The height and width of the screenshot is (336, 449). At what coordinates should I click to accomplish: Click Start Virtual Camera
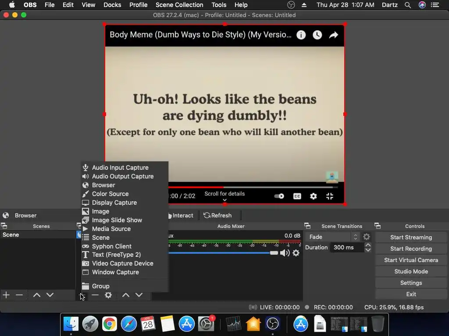(x=411, y=260)
